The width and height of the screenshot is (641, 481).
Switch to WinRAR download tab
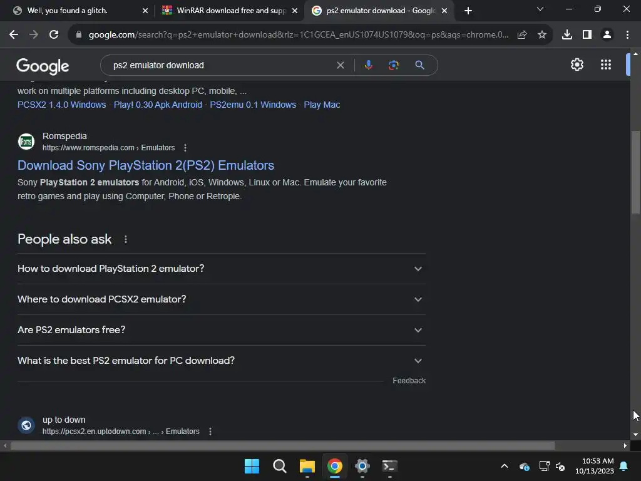point(230,11)
